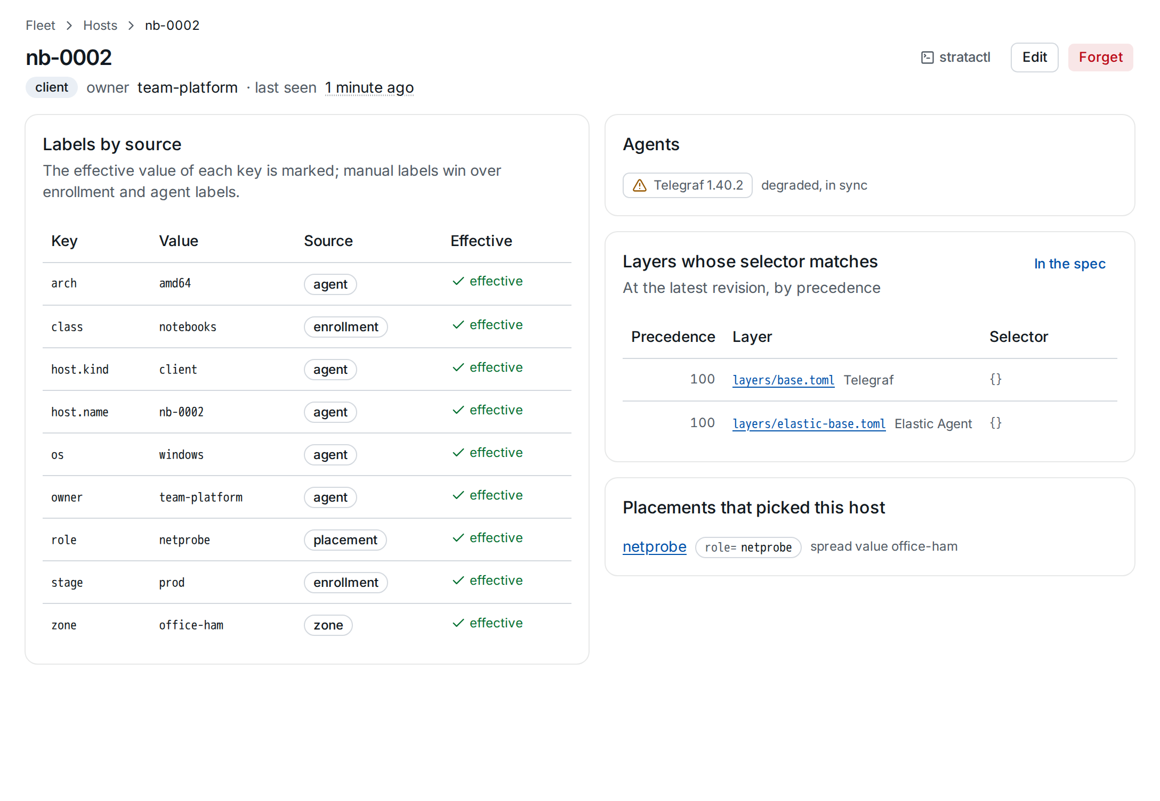Click the spread value office-ham text
The height and width of the screenshot is (801, 1160).
tap(884, 547)
